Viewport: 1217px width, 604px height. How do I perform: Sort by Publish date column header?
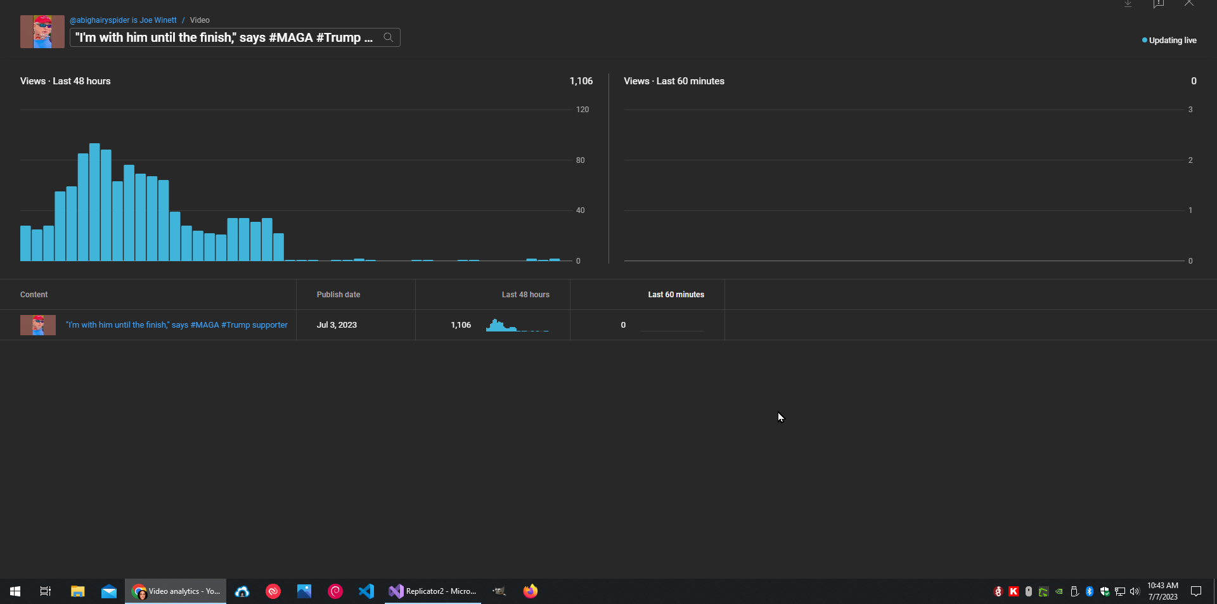[338, 295]
